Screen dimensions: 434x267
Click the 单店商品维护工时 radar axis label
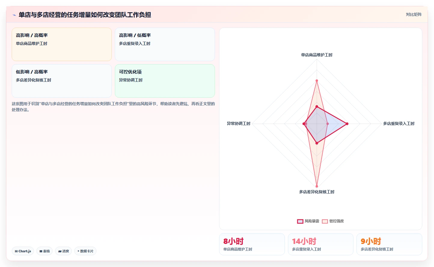point(317,55)
